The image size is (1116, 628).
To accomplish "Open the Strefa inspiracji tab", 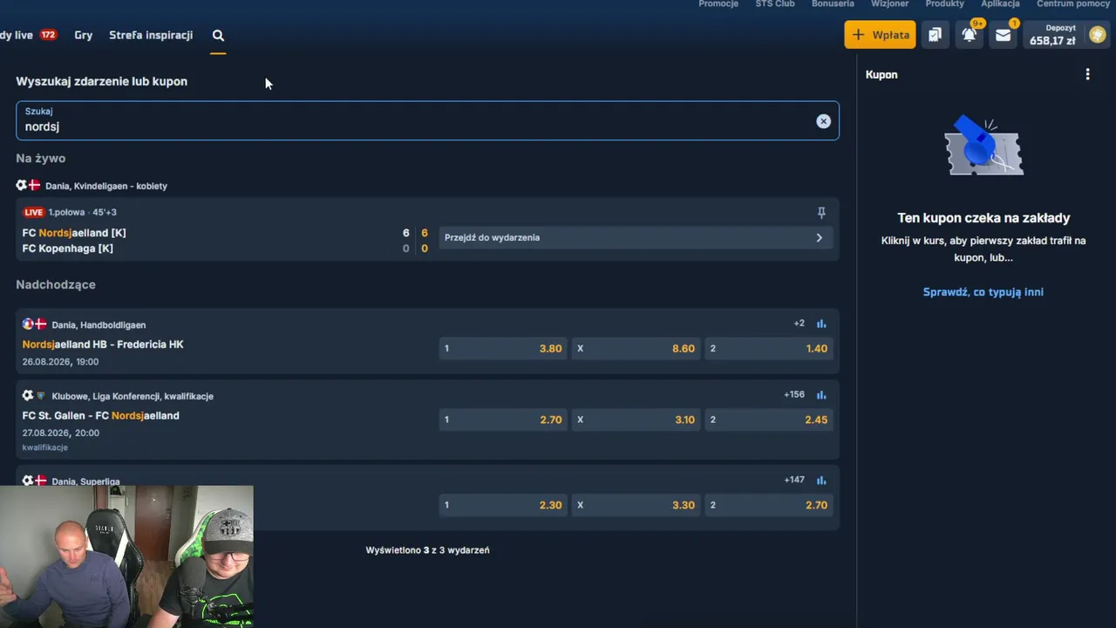I will tap(151, 36).
